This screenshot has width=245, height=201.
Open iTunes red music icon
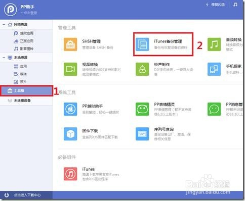[70, 174]
